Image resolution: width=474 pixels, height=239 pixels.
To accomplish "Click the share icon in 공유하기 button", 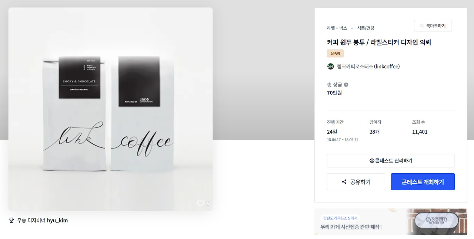I will click(x=344, y=182).
